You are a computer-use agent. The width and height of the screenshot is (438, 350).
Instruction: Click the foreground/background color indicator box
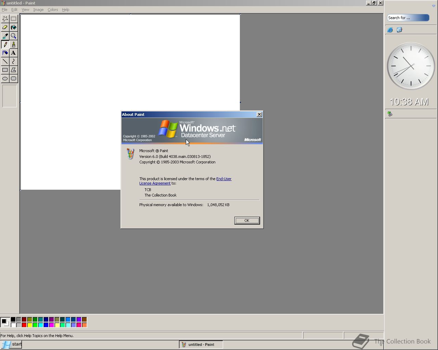coord(5,322)
